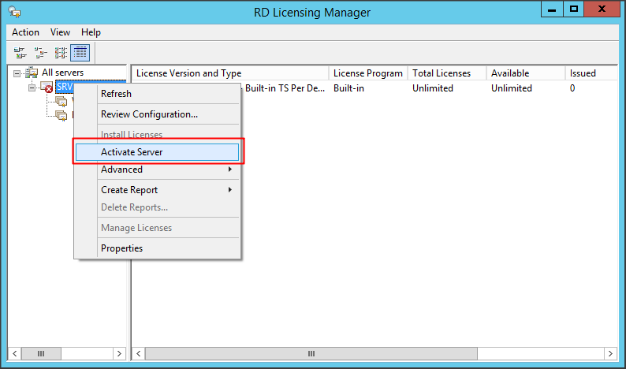This screenshot has width=626, height=369.
Task: Switch to list view using the third toolbar icon
Action: pyautogui.click(x=61, y=52)
